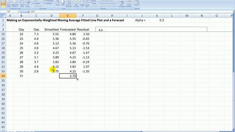The image size is (235, 132).
Task: Toggle the Headings checkbox
Action: coord(48,3)
